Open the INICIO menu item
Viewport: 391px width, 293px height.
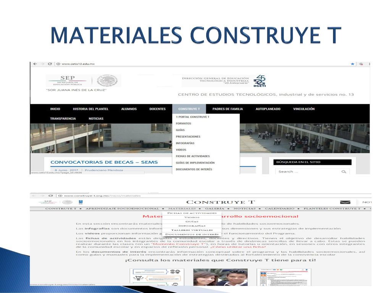[55, 109]
